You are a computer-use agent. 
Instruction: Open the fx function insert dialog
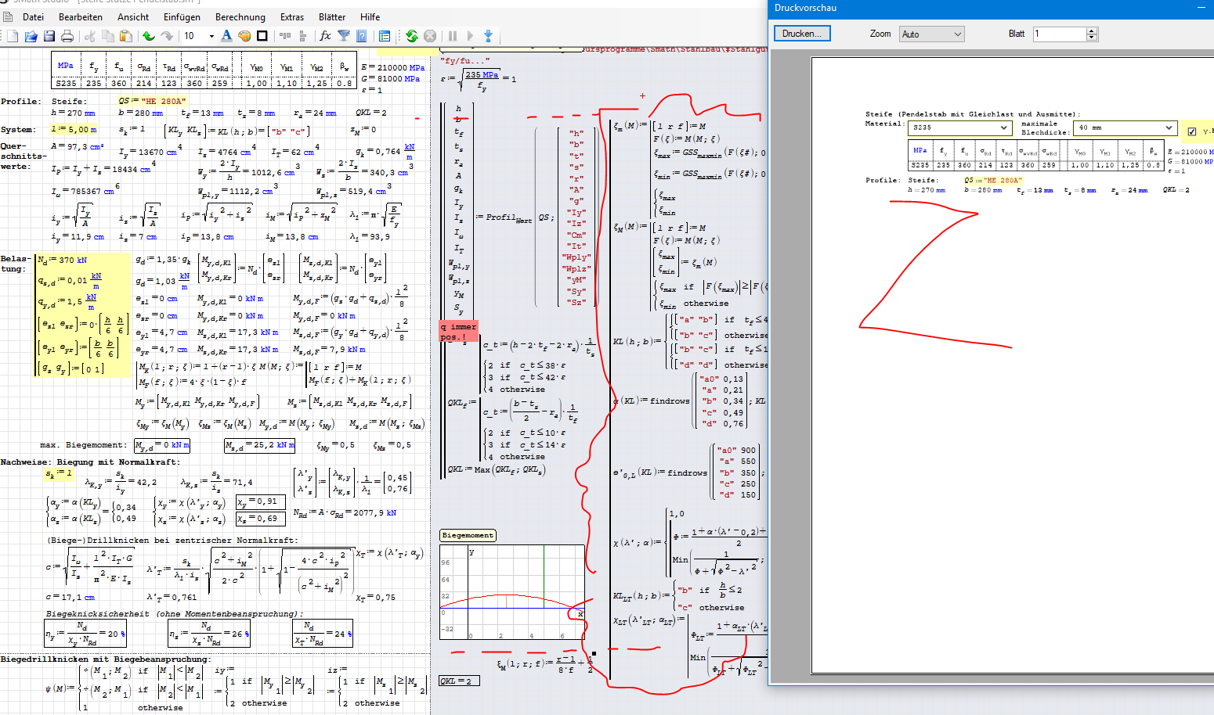325,36
